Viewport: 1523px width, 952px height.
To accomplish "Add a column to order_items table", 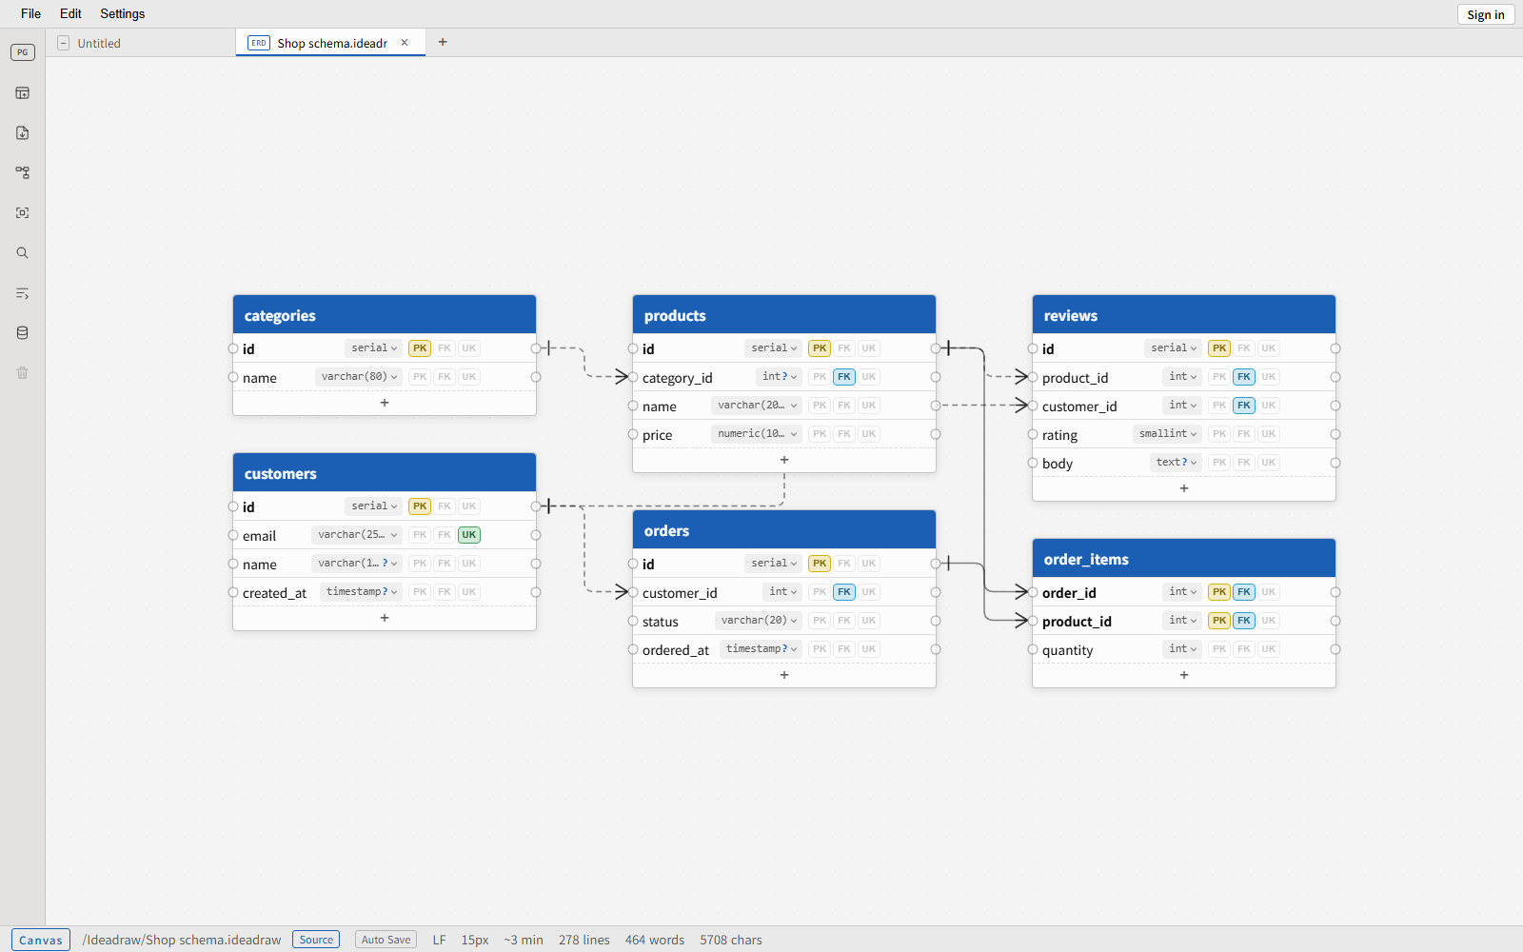I will point(1184,675).
